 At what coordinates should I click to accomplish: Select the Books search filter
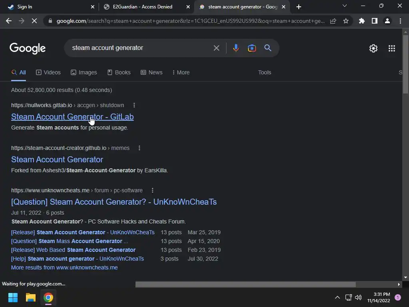[x=119, y=73]
